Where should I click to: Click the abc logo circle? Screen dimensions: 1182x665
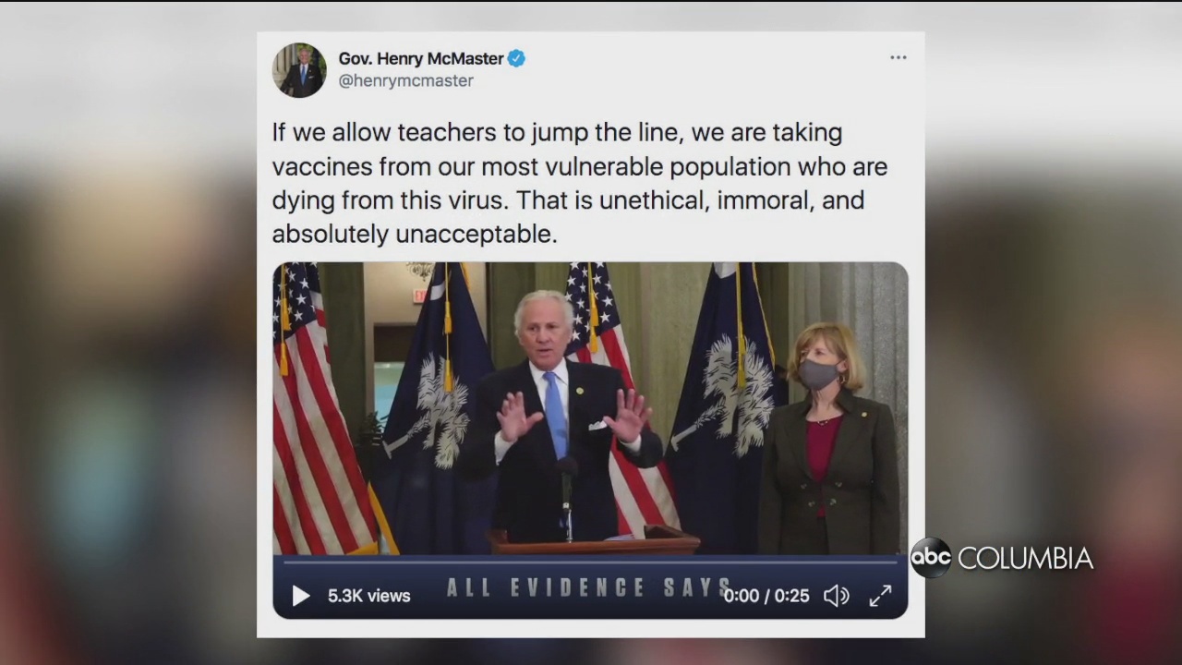[931, 558]
